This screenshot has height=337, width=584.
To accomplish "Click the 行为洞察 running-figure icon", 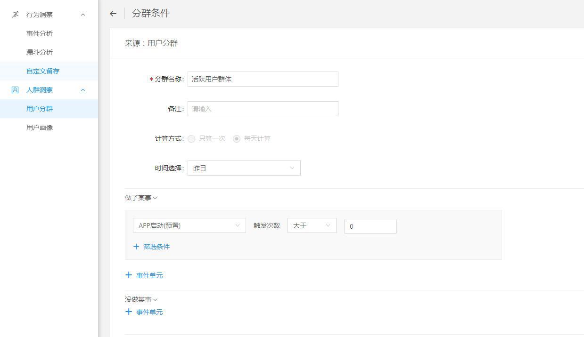I will 15,15.
